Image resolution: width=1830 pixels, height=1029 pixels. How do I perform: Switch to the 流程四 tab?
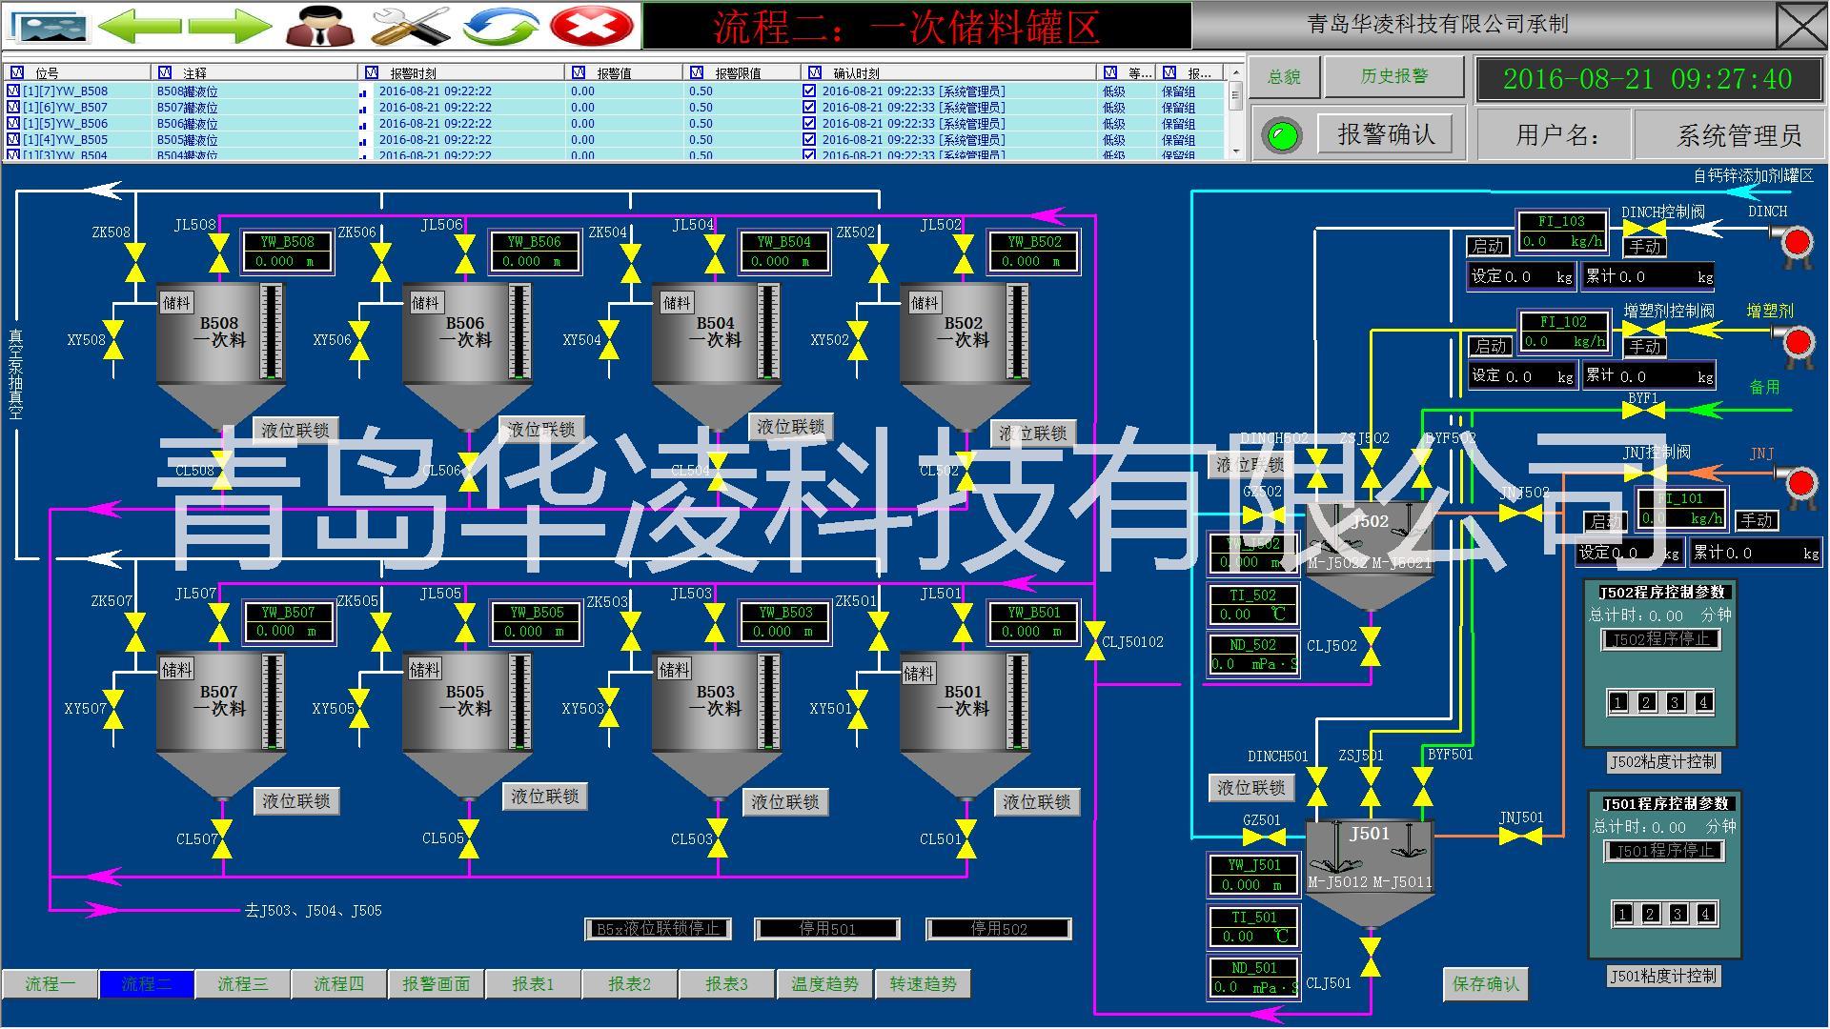[x=339, y=984]
